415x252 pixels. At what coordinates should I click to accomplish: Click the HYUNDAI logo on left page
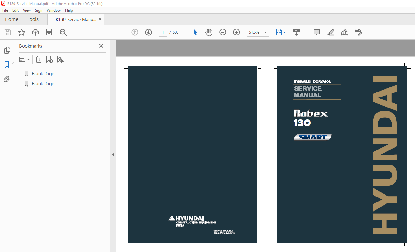192,221
